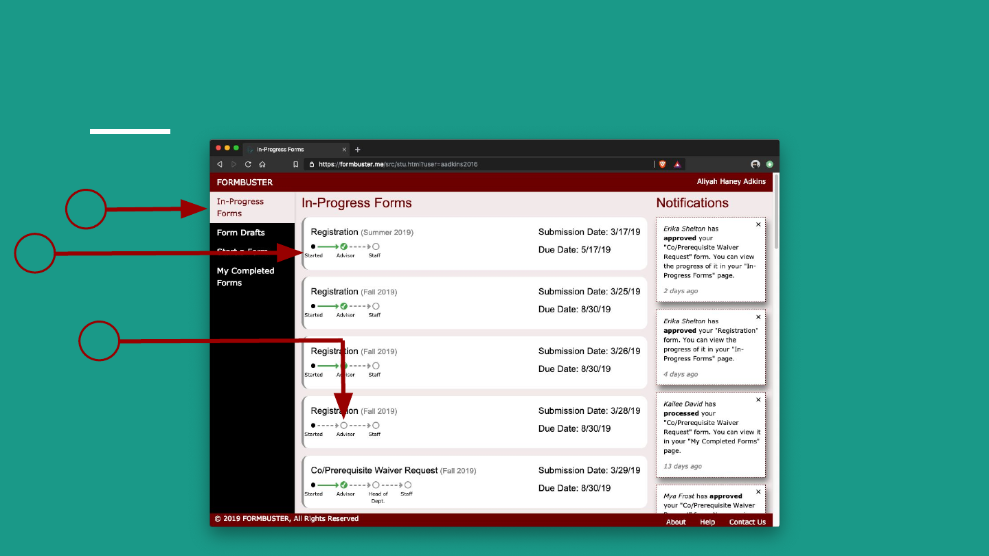Click the Help footer link
This screenshot has width=989, height=556.
[x=707, y=522]
